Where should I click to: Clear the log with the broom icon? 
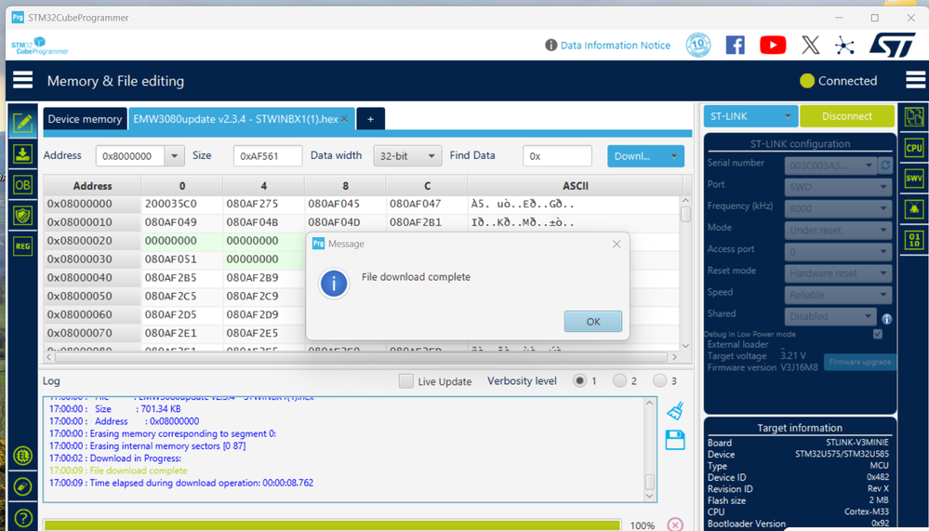[x=675, y=411]
